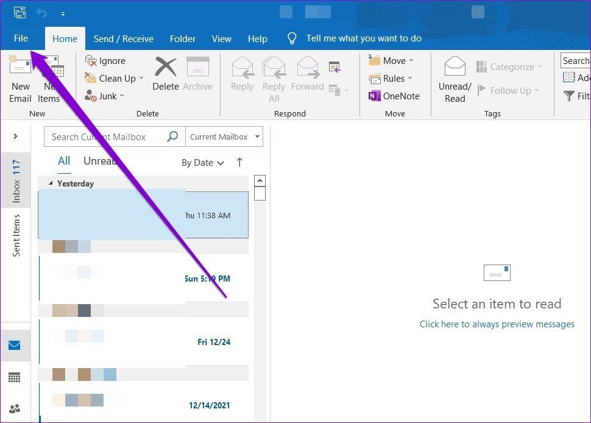This screenshot has width=591, height=423.
Task: Expand the Rules options
Action: point(392,78)
